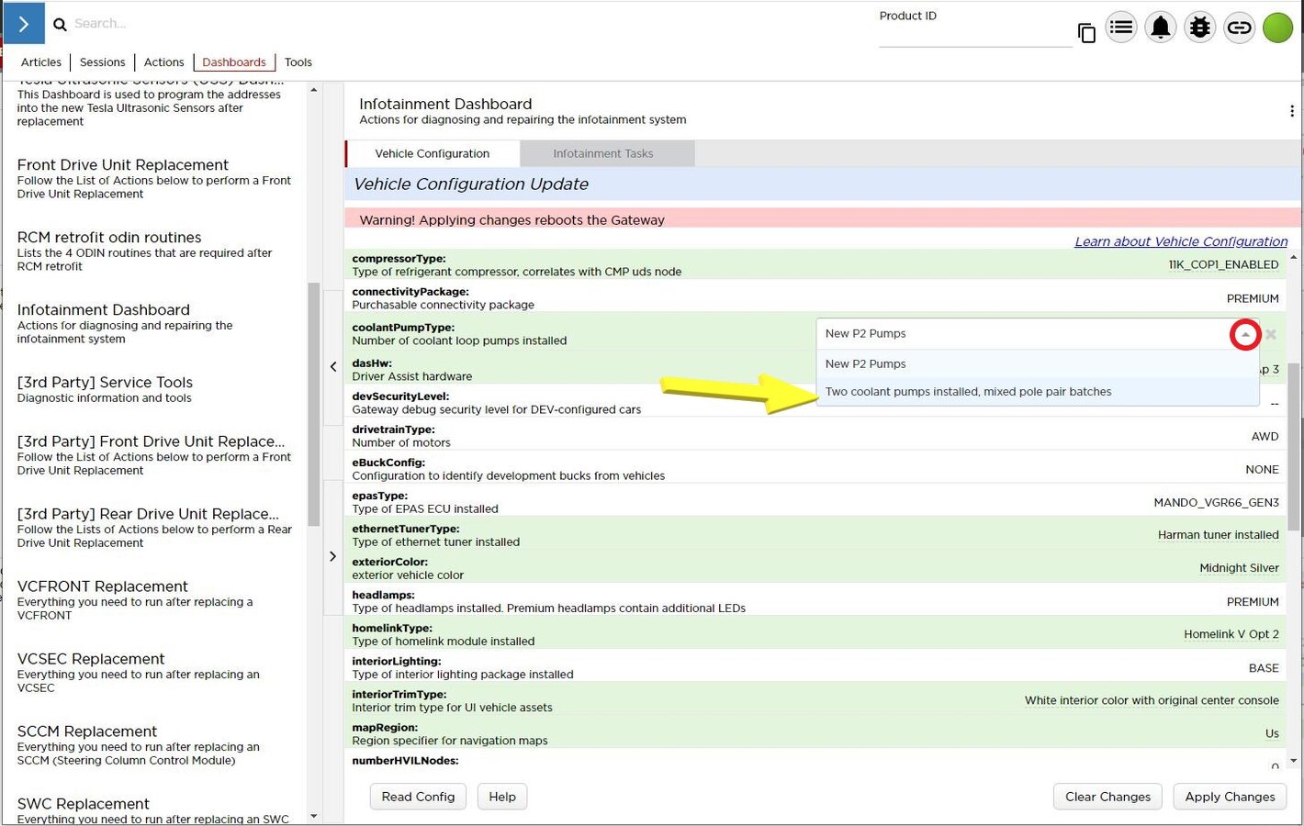Click into the Product ID field
The height and width of the screenshot is (826, 1304).
point(973,37)
